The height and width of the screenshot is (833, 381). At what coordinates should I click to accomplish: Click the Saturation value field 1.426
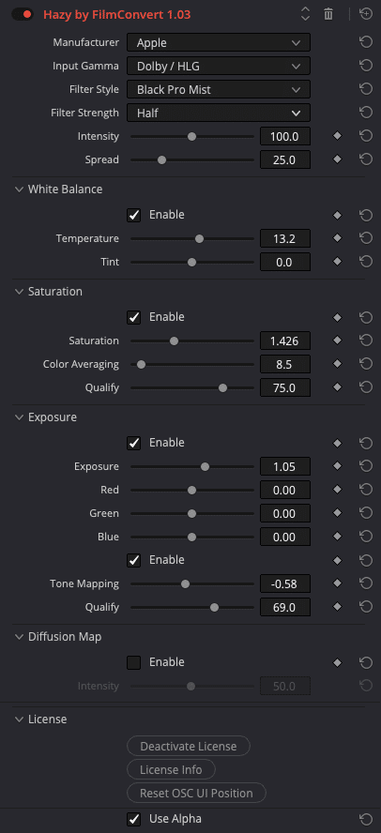pos(285,341)
